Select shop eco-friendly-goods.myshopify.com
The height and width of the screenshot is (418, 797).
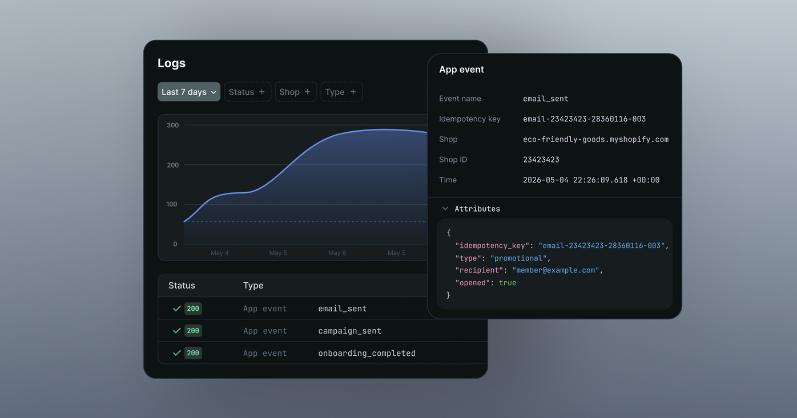click(596, 139)
